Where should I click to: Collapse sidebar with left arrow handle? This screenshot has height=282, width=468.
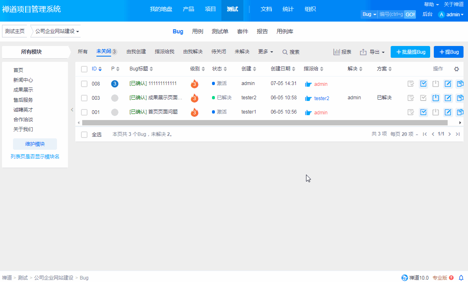72,109
